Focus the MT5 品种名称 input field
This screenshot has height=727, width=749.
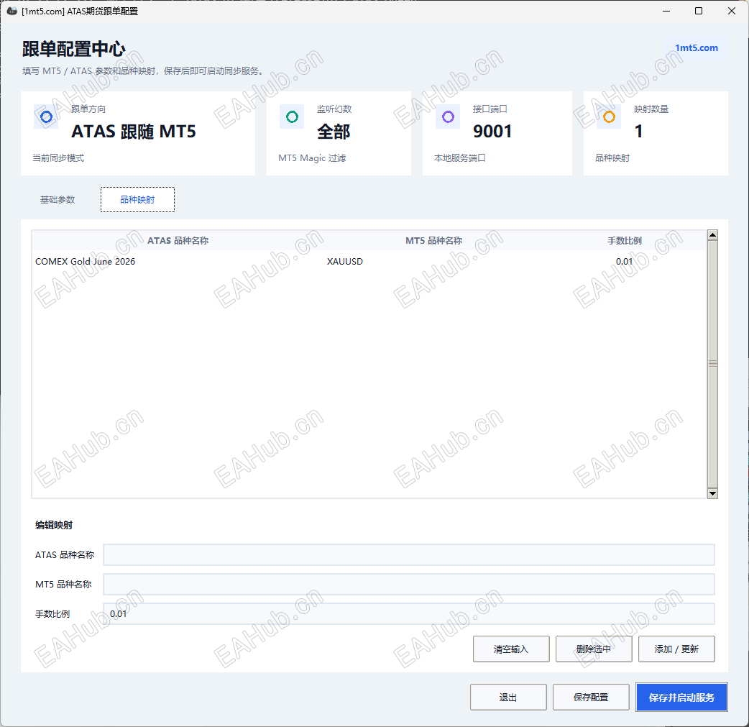[409, 585]
